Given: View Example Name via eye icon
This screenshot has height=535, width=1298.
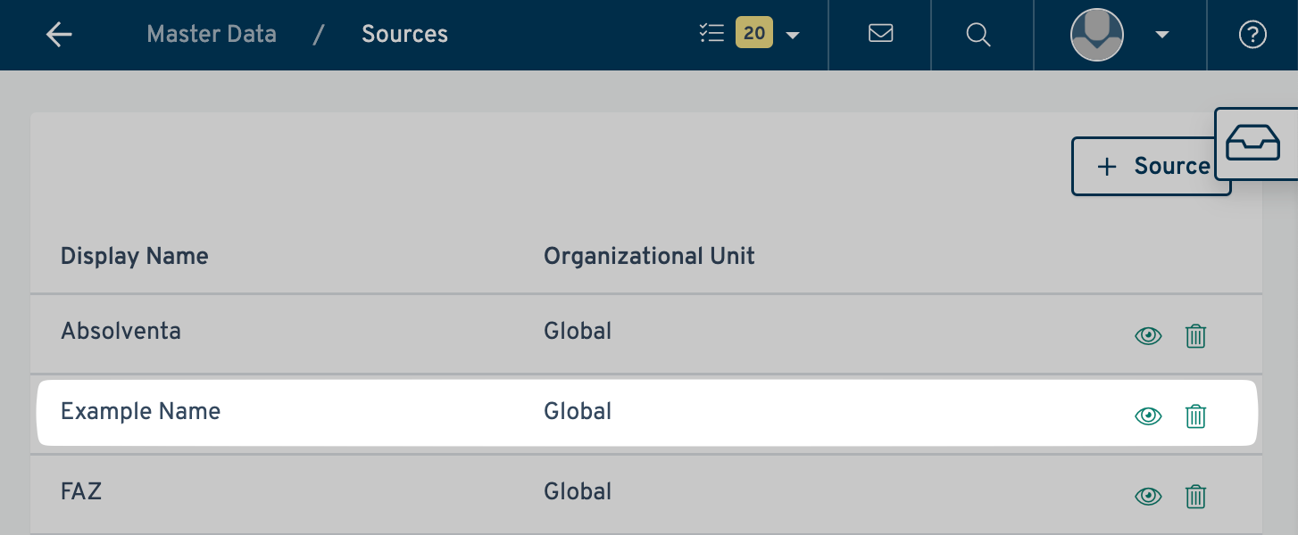Looking at the screenshot, I should point(1148,416).
